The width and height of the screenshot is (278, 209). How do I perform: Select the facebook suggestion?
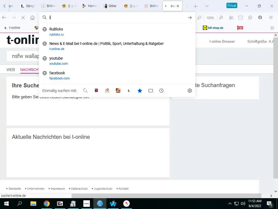117,76
